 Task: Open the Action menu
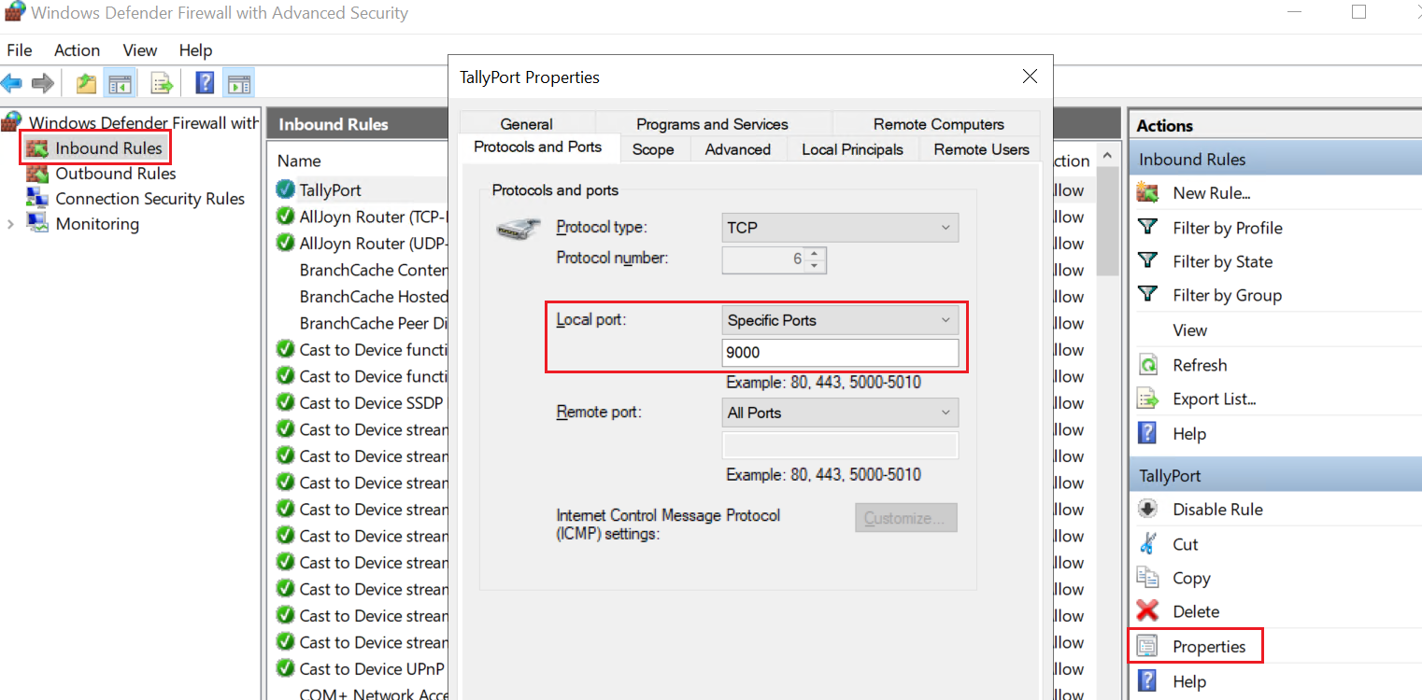(77, 50)
